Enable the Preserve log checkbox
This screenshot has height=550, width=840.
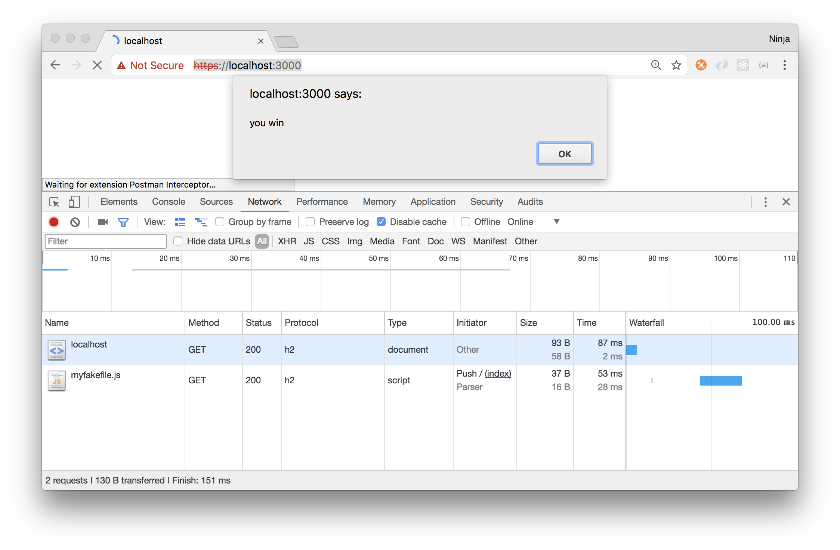310,222
